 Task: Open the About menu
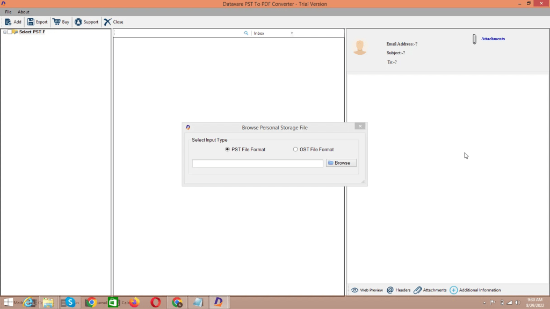(x=24, y=12)
